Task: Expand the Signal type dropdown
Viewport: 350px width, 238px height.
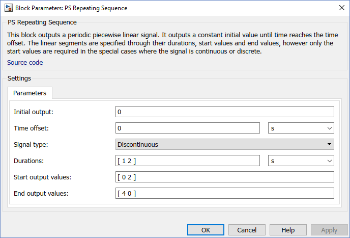Action: 224,144
